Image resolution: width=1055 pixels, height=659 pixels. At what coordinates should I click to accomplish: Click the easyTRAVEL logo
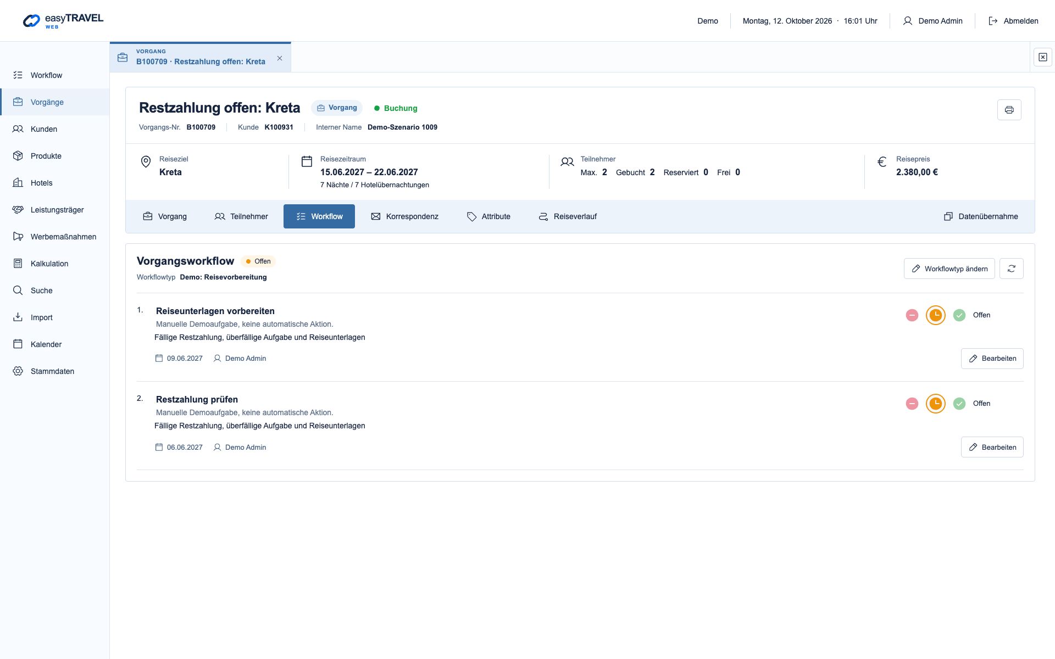point(63,21)
